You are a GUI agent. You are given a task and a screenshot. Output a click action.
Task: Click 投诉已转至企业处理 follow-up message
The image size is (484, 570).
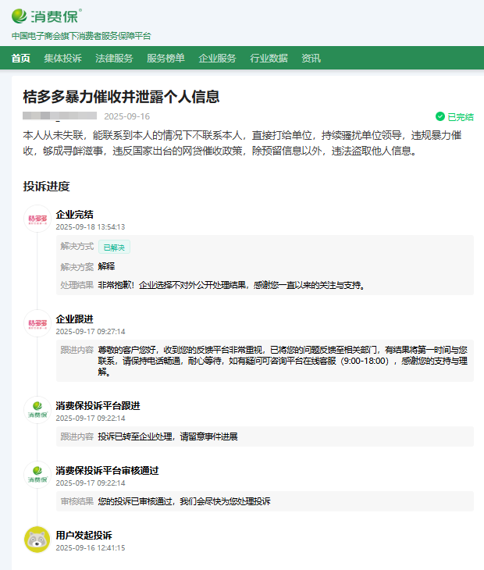pos(168,436)
